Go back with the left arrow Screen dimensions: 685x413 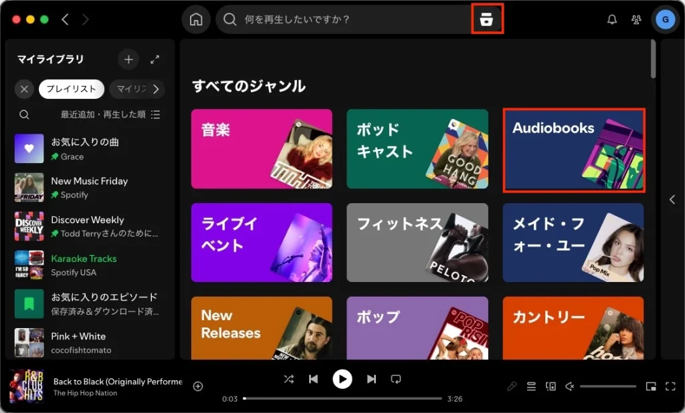coord(65,19)
